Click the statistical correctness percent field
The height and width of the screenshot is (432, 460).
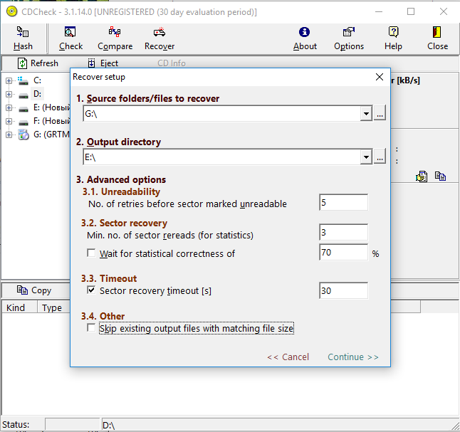coord(343,252)
